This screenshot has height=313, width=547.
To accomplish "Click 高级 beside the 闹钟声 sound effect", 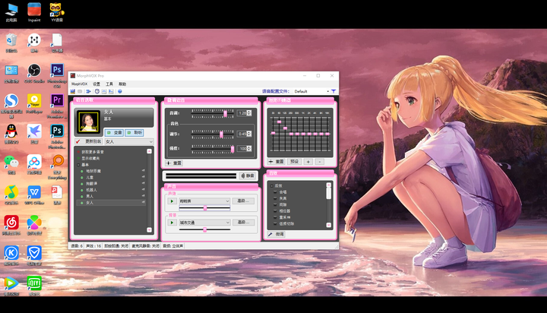I will [243, 201].
